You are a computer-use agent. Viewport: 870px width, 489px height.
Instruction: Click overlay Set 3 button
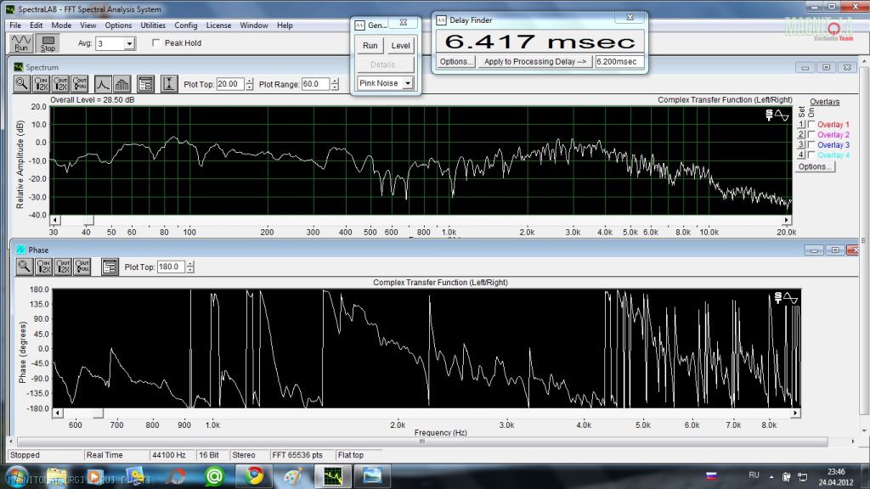point(800,144)
